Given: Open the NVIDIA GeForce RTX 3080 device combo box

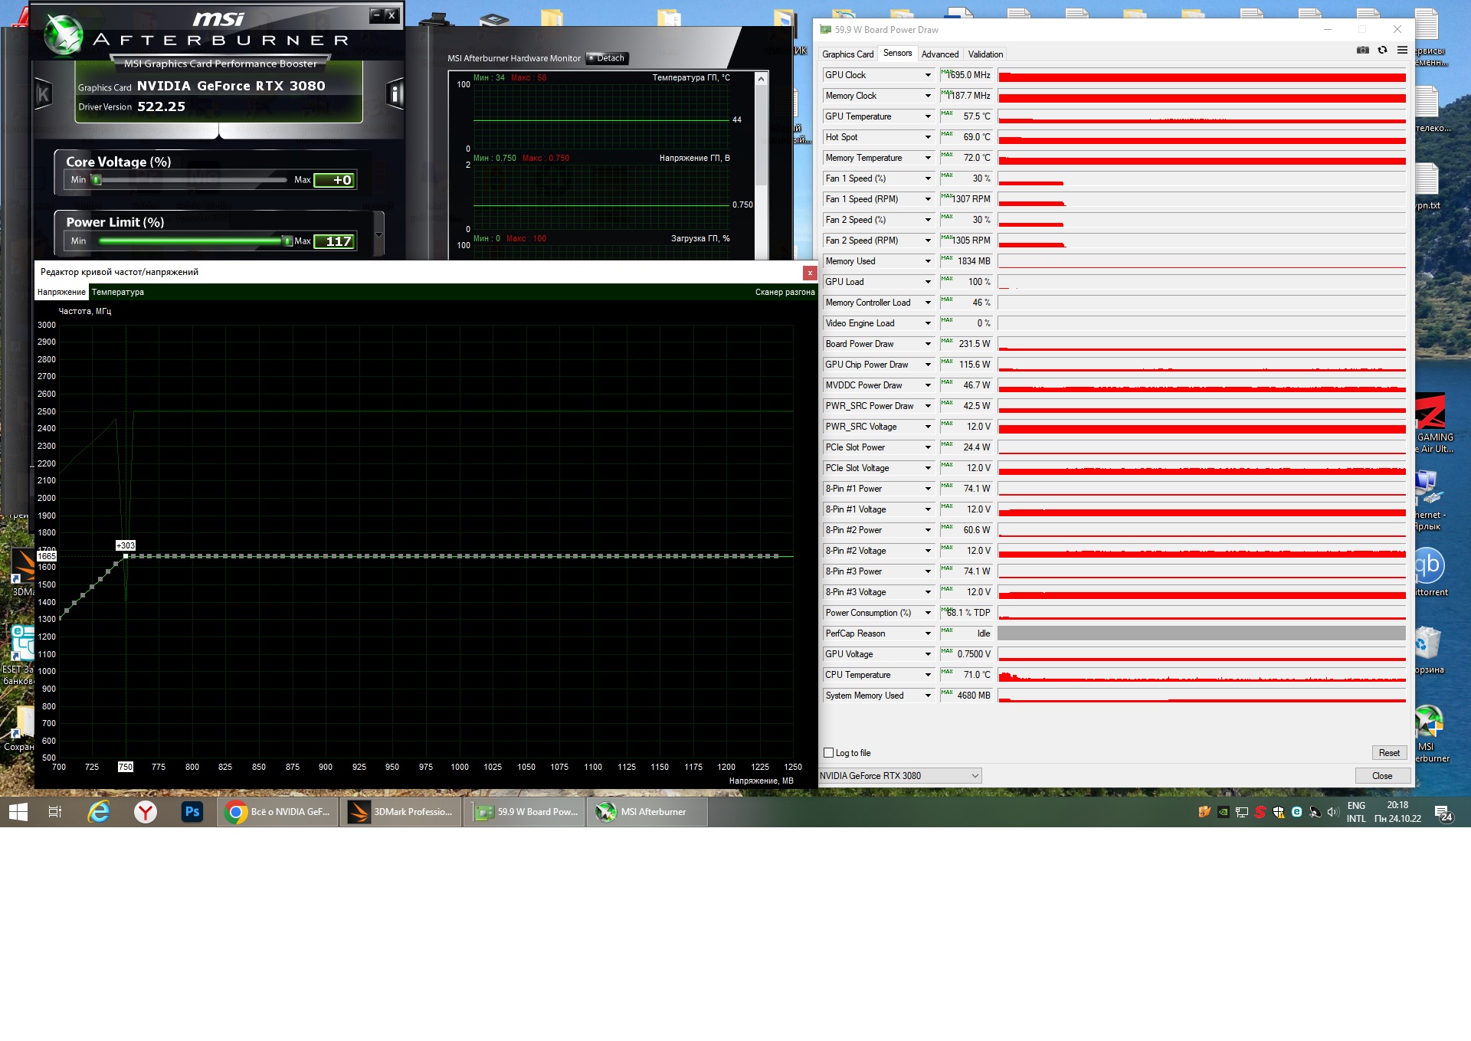Looking at the screenshot, I should (900, 776).
